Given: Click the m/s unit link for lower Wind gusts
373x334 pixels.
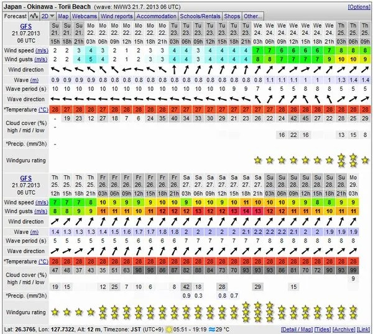Looking at the screenshot, I should click(40, 211).
